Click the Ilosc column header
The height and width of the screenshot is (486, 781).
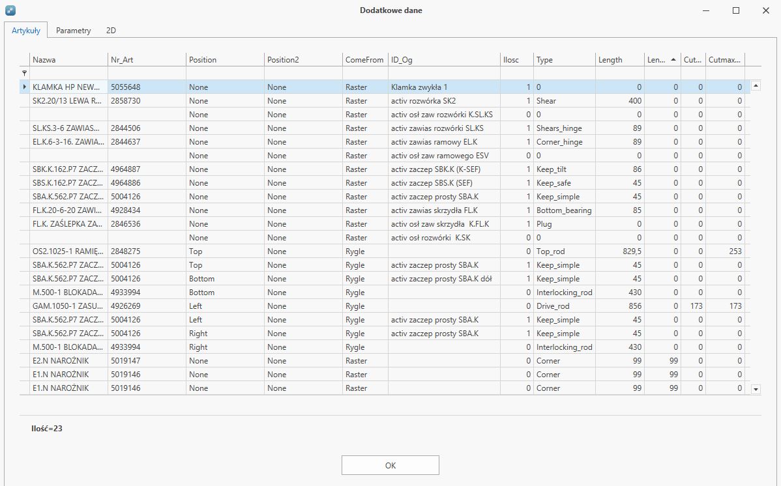coord(516,60)
